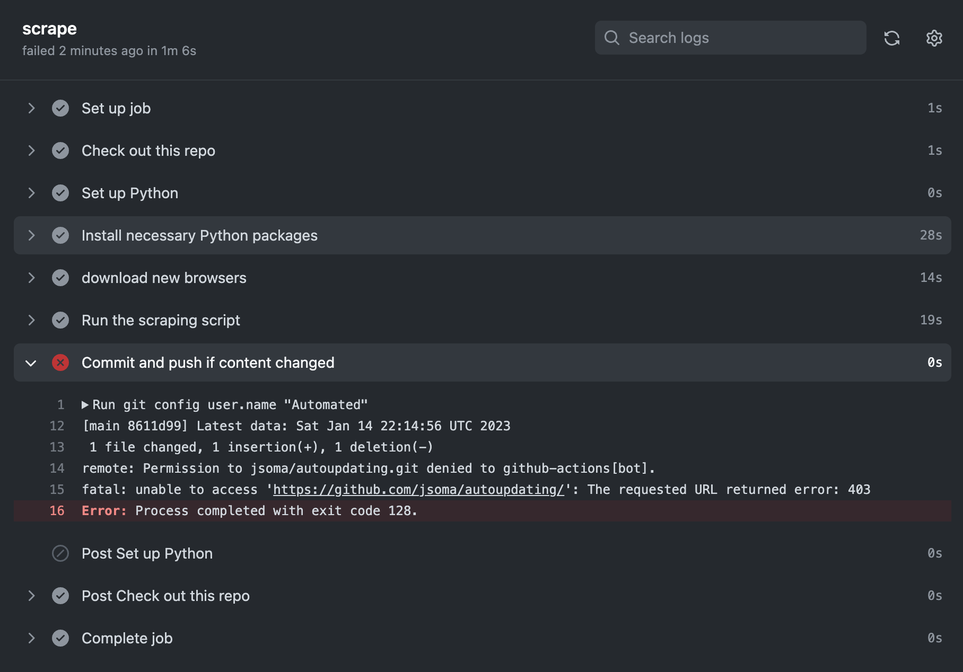Click the refresh logs icon
The width and height of the screenshot is (963, 672).
click(x=891, y=38)
